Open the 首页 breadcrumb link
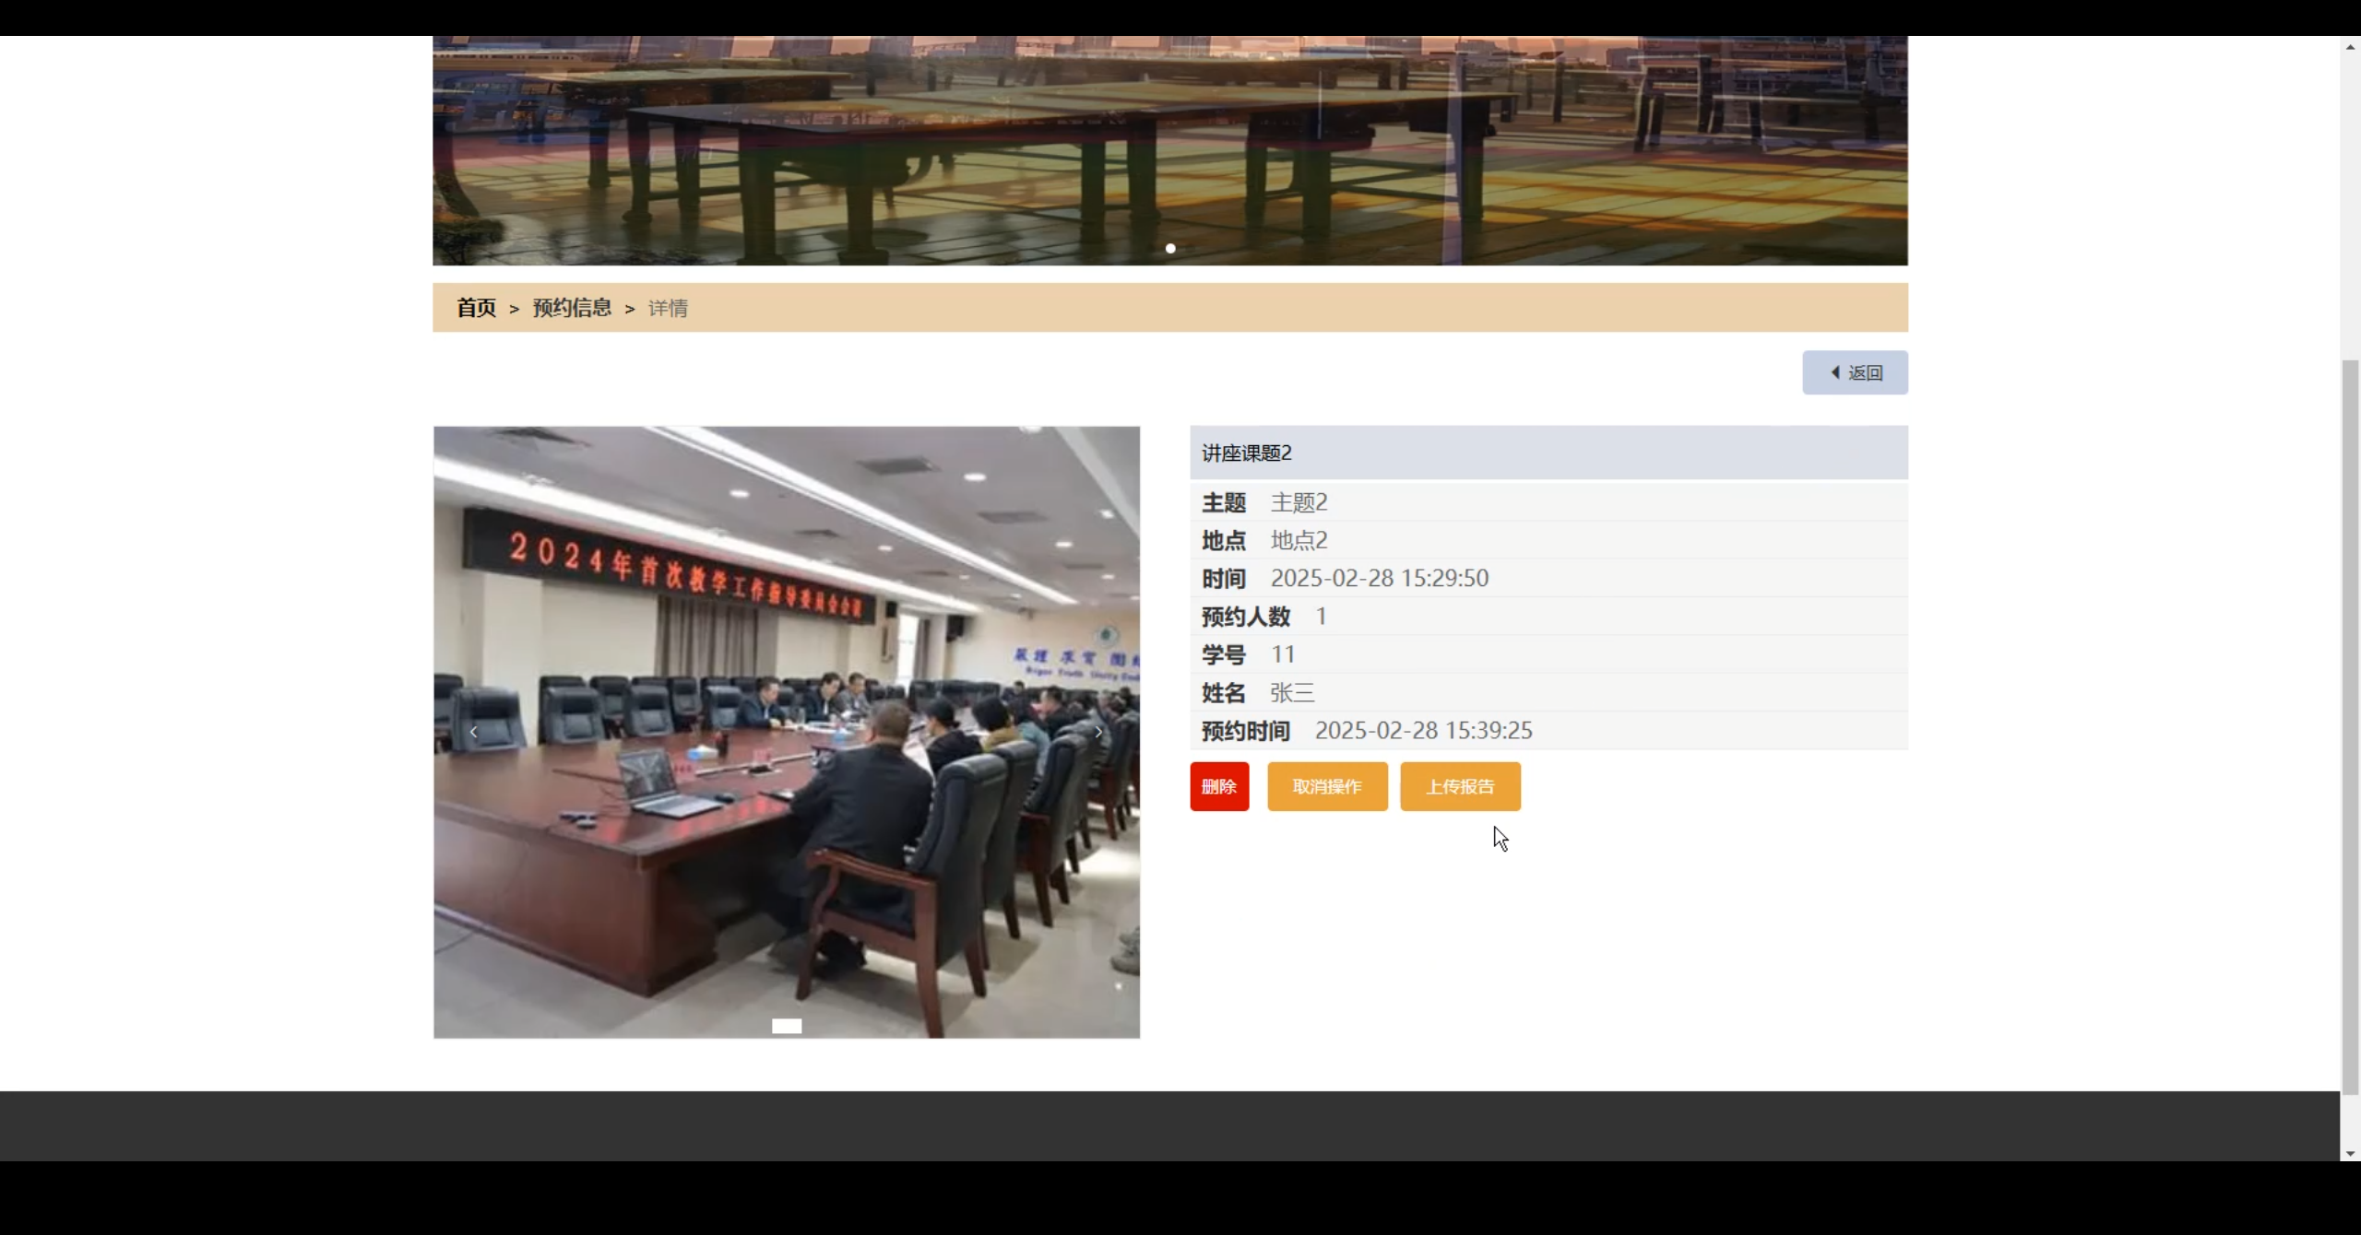This screenshot has width=2361, height=1235. [x=476, y=308]
